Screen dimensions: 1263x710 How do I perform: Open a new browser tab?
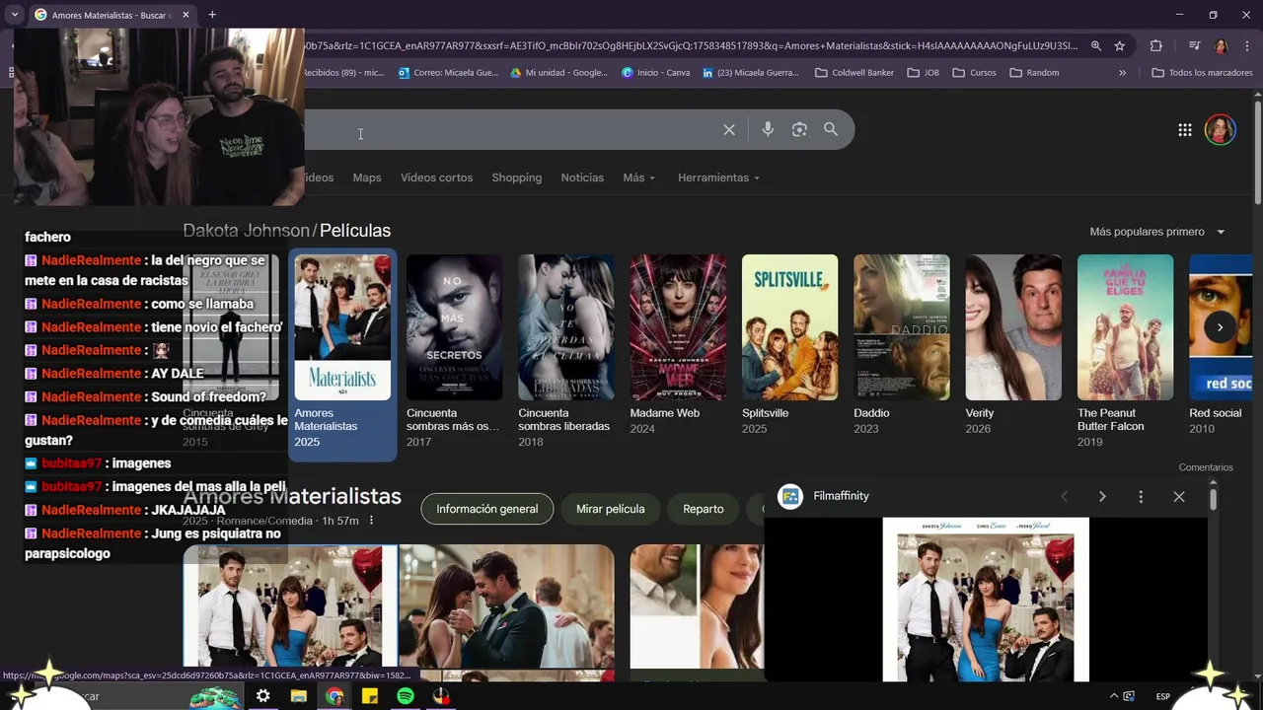(x=212, y=15)
